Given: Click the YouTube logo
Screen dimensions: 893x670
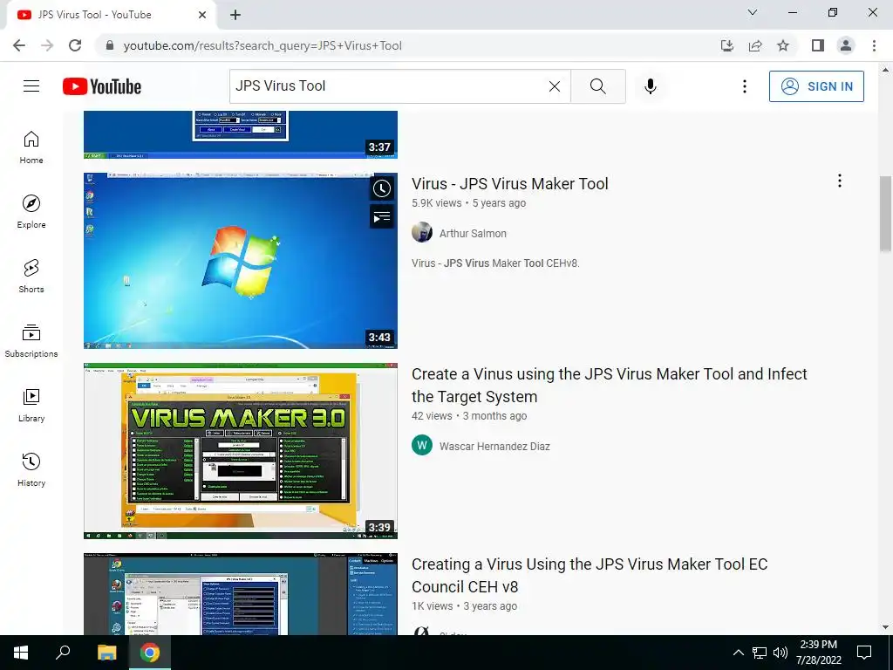Looking at the screenshot, I should [102, 86].
